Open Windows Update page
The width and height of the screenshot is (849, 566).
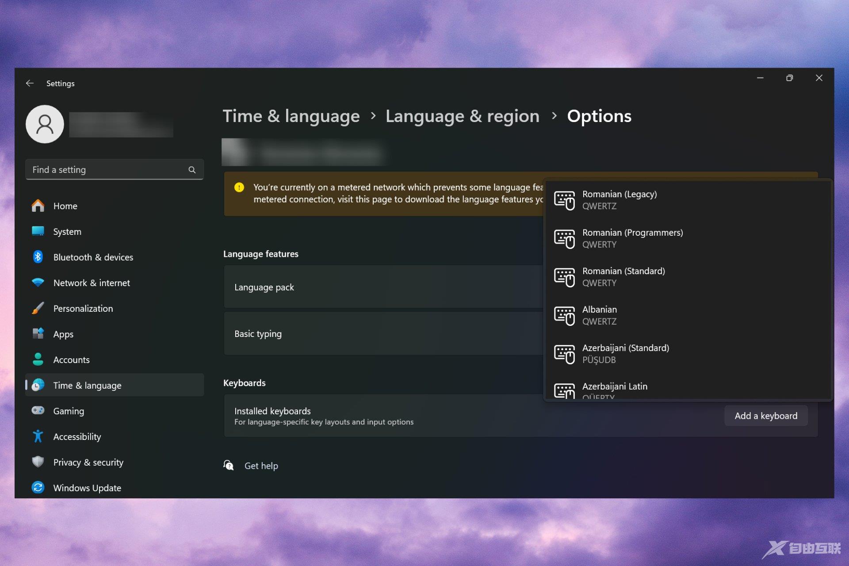pos(115,488)
